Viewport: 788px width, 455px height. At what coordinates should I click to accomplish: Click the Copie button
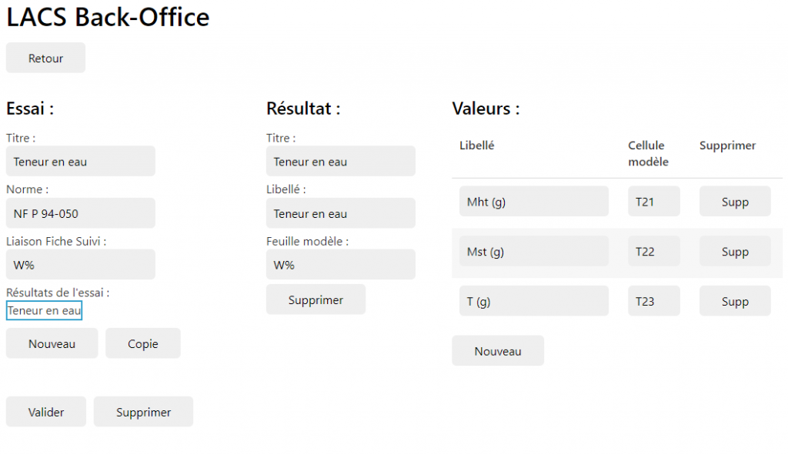[x=142, y=344]
